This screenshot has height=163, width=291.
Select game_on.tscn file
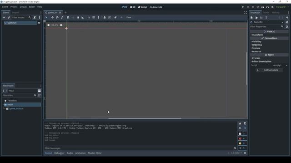click(x=16, y=109)
